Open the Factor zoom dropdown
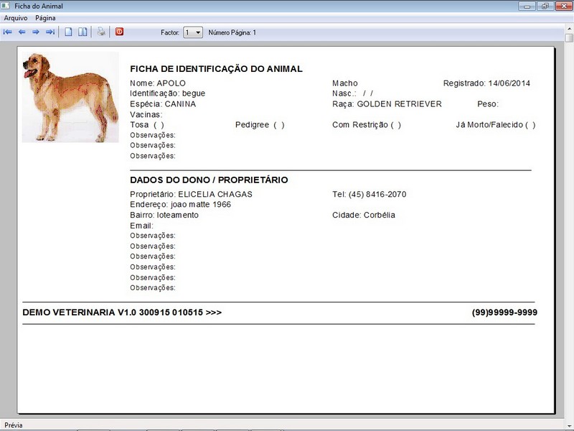Viewport: 574px width, 431px height. [x=193, y=32]
